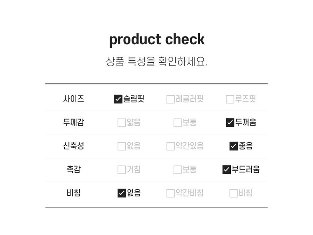
Task: Click the product check heading
Action: pyautogui.click(x=156, y=39)
